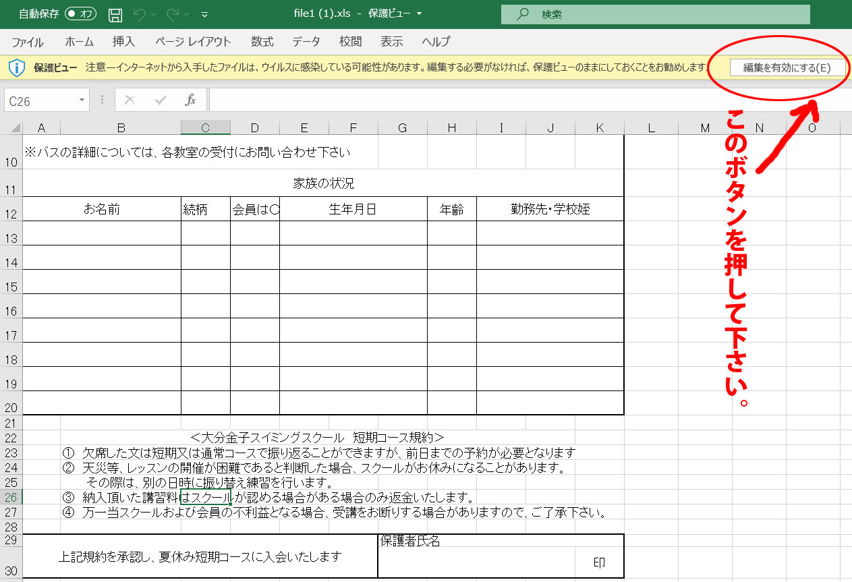The width and height of the screenshot is (852, 582).
Task: Open the ホーム tab
Action: click(80, 42)
